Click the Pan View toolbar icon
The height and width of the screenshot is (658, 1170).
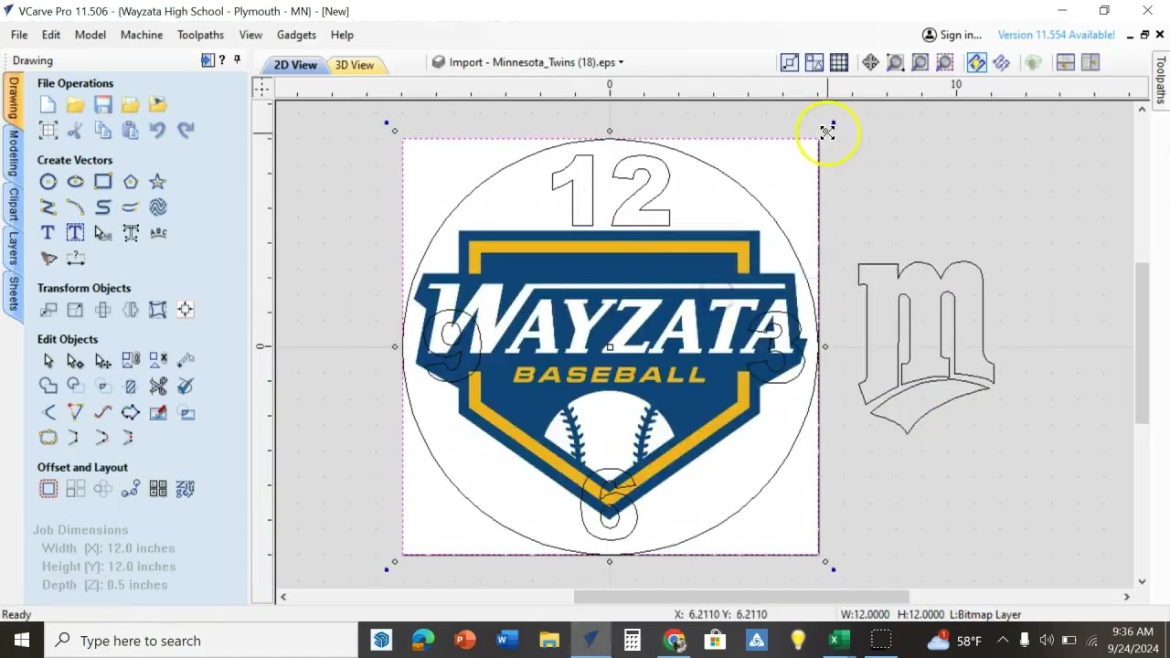870,62
